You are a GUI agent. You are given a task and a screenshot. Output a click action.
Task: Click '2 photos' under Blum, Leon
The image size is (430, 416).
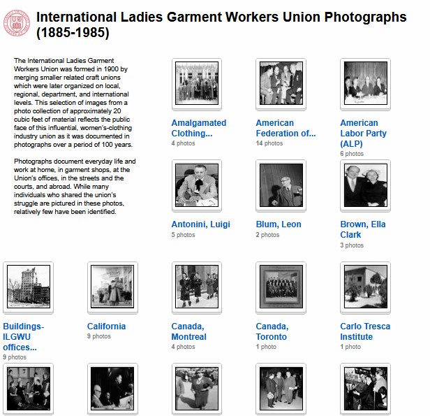[x=267, y=235]
